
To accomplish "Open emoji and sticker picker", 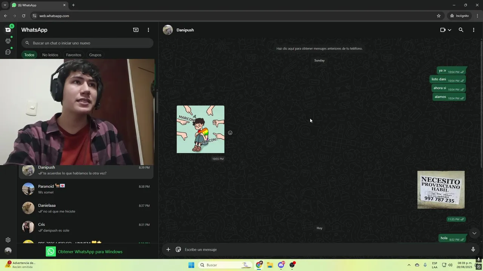I will (x=178, y=249).
